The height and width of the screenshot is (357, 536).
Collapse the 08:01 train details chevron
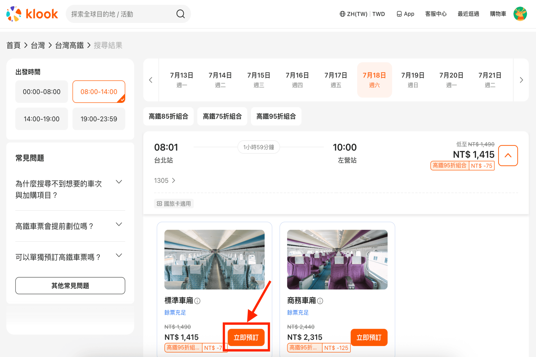click(x=508, y=155)
